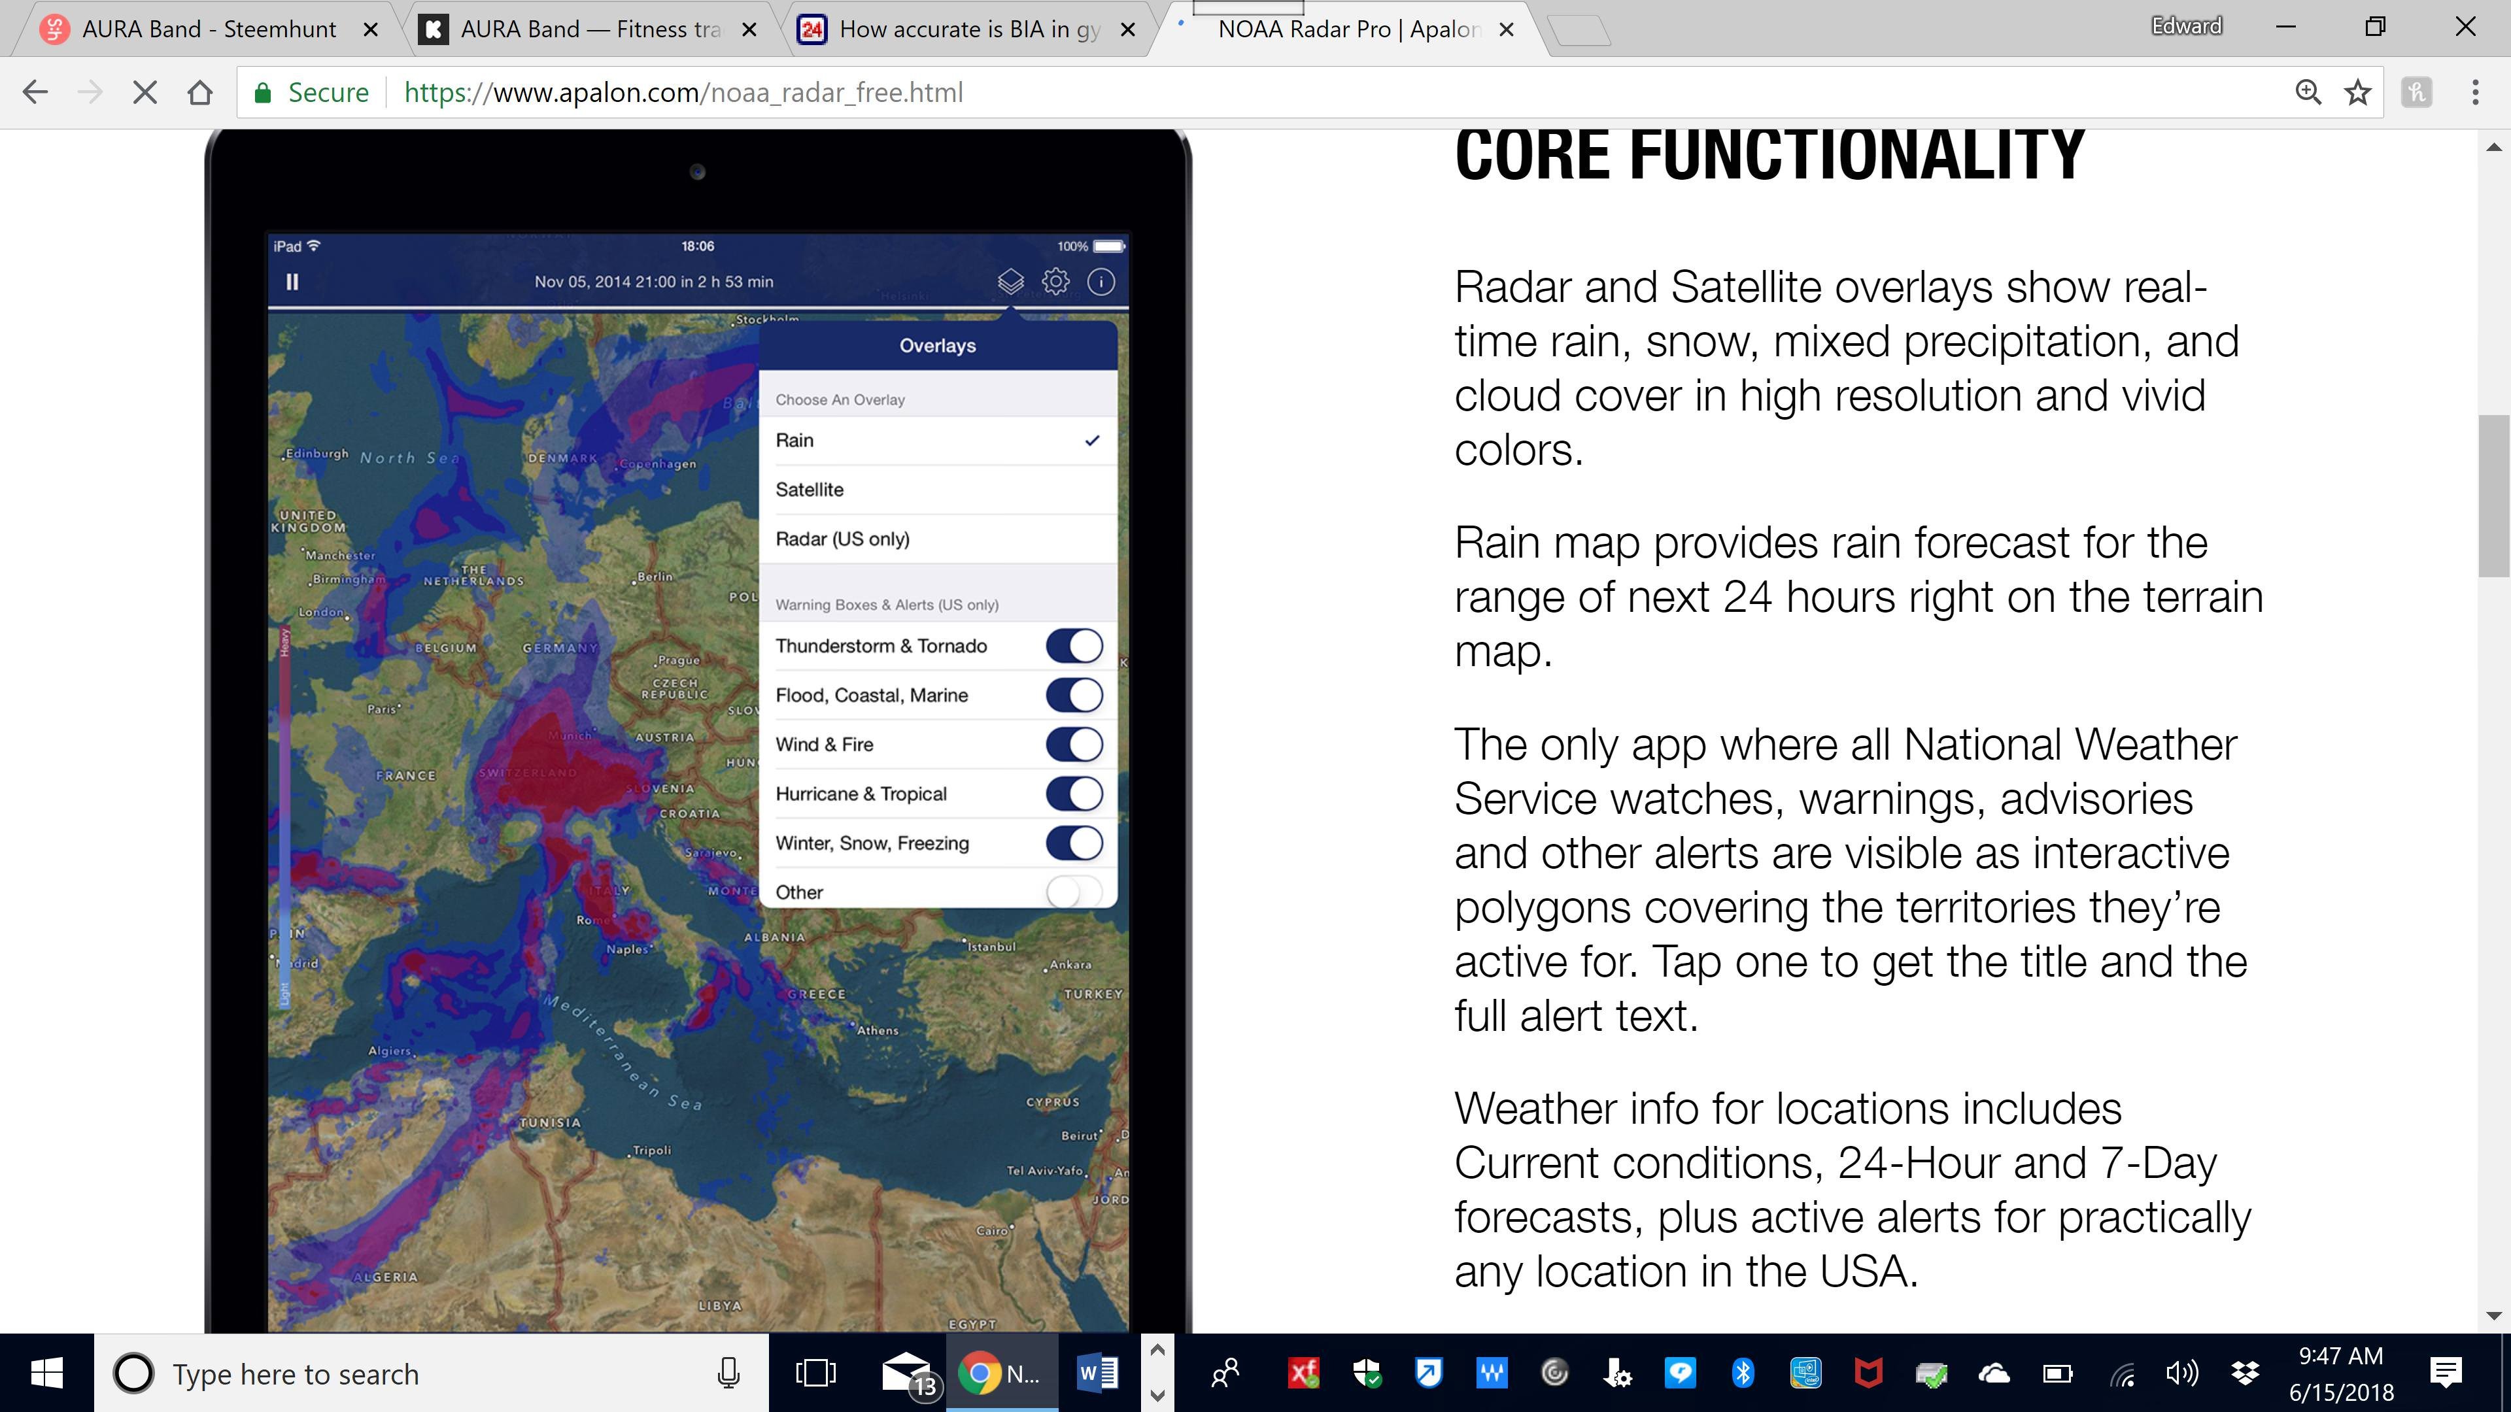The width and height of the screenshot is (2511, 1412).
Task: Click the rain intensity legend bar on map
Action: pos(284,816)
